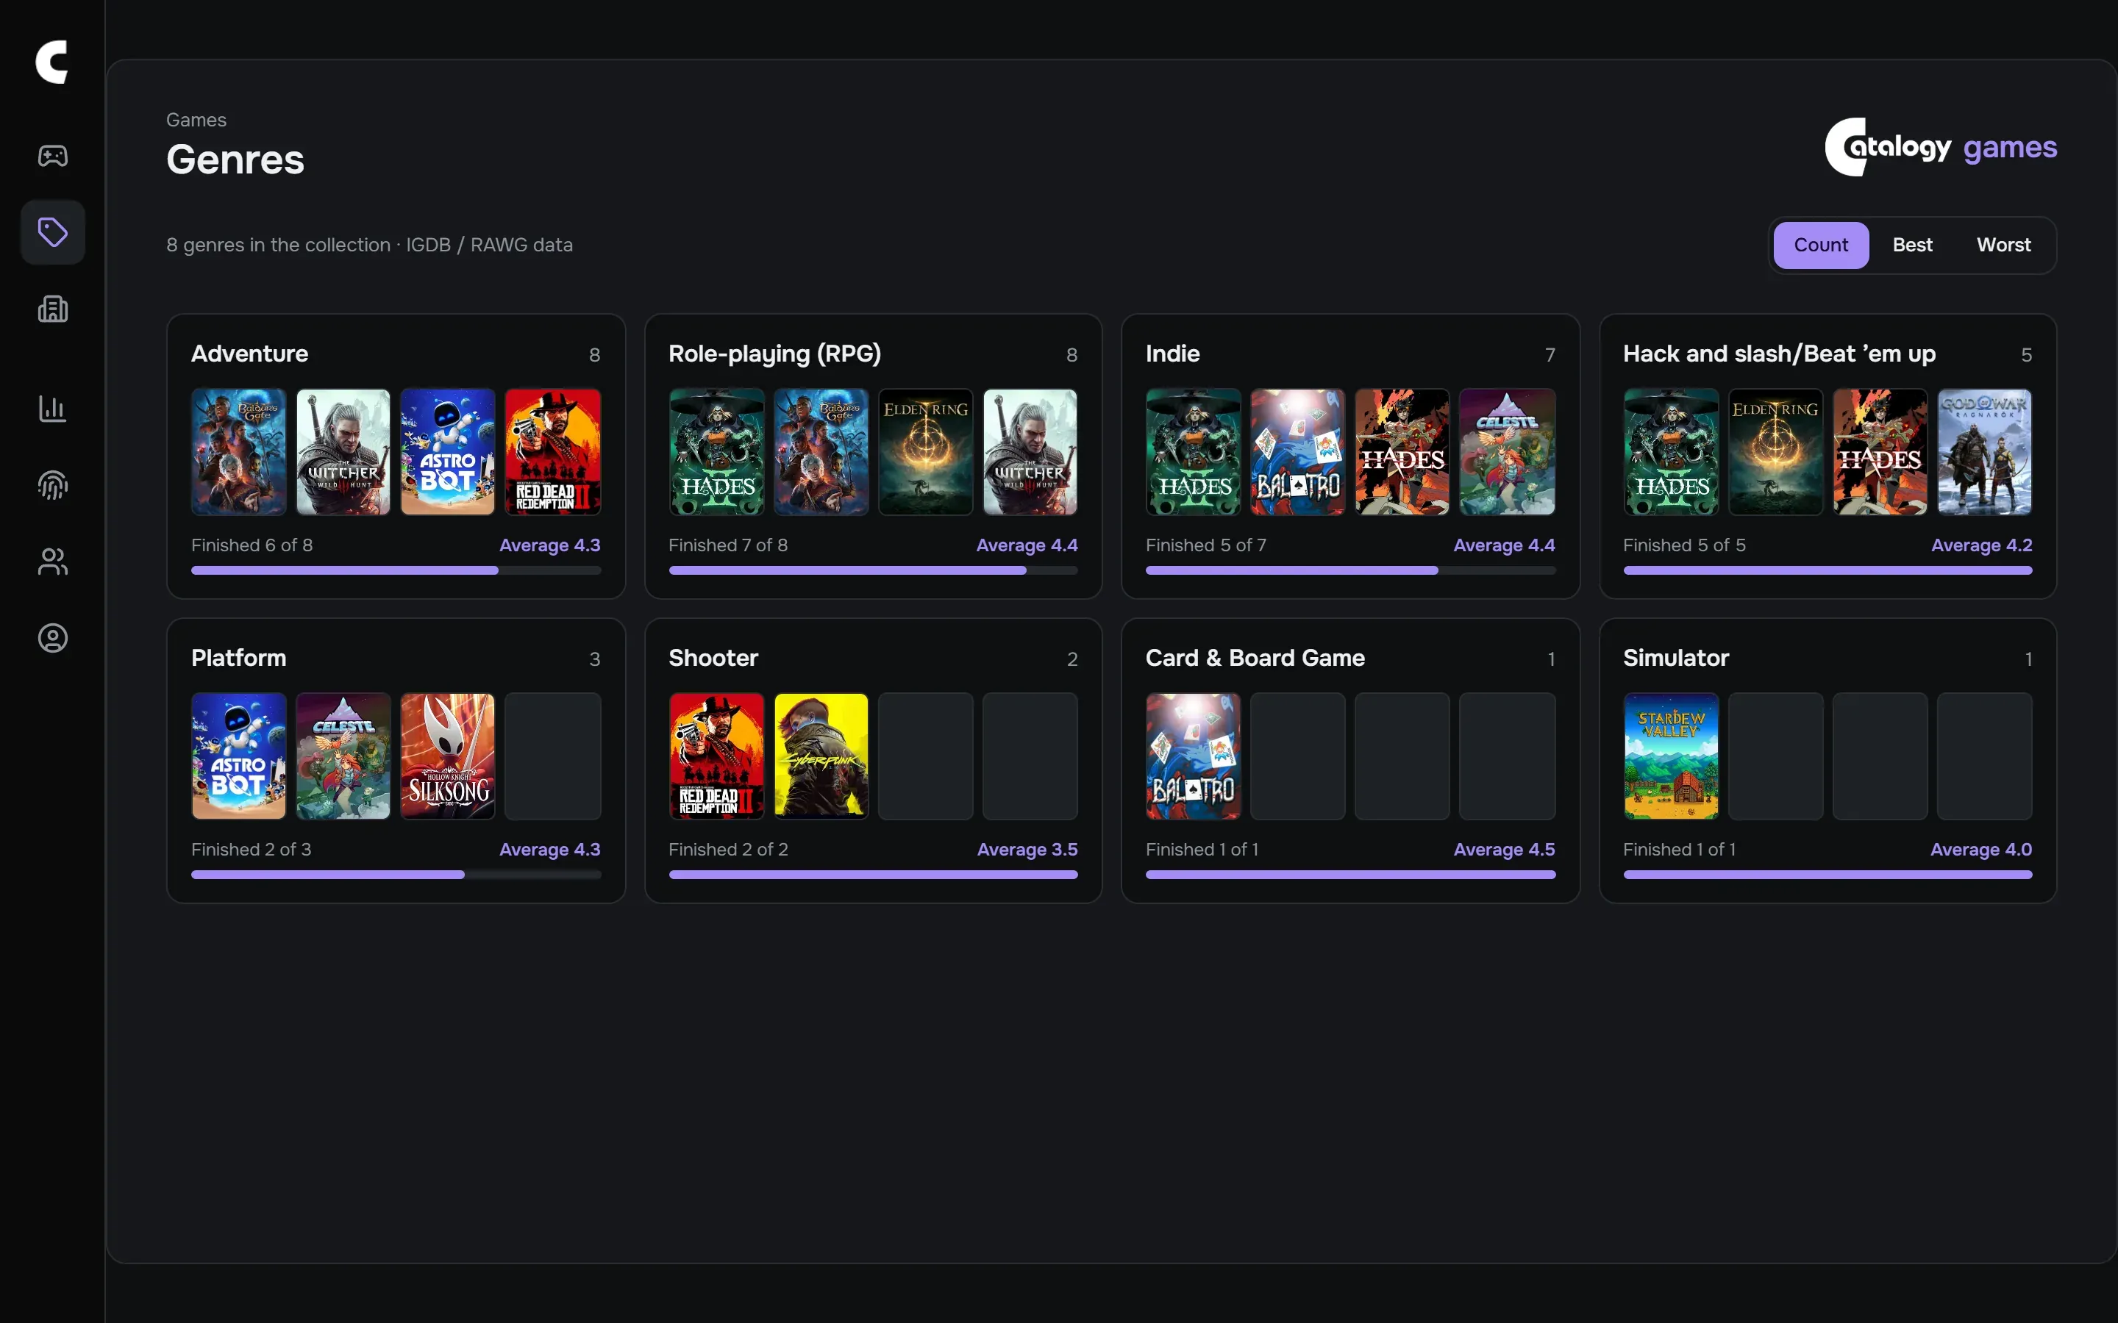
Task: Click Stardew Valley cover in Simulator card
Action: click(1671, 757)
